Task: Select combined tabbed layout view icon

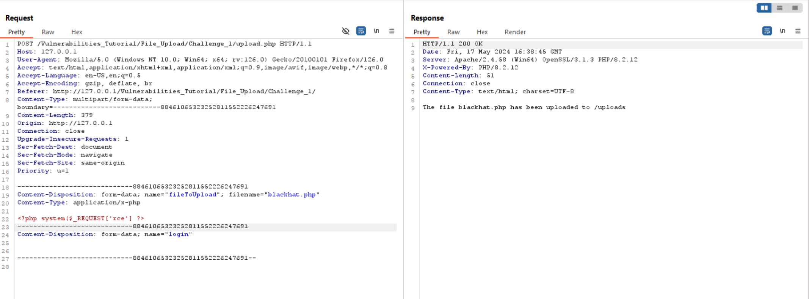Action: 795,8
